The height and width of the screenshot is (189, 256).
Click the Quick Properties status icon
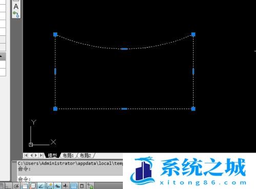point(82,186)
